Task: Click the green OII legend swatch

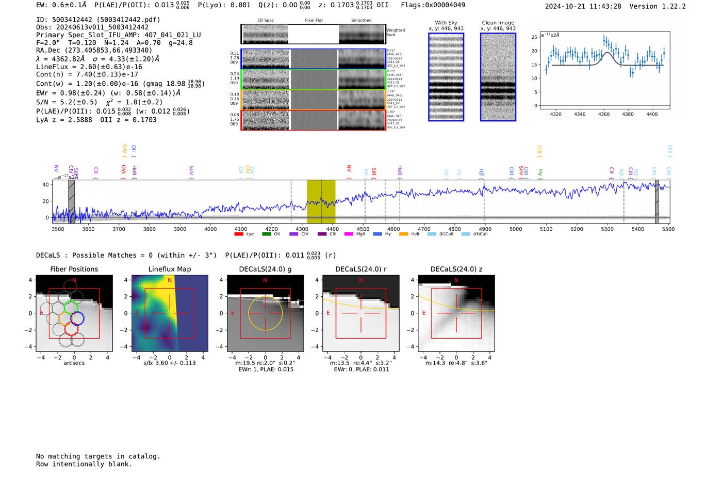Action: coord(267,234)
